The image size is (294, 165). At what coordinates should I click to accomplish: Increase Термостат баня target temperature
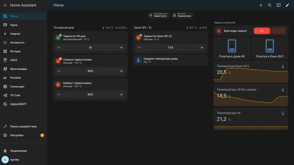point(202,48)
